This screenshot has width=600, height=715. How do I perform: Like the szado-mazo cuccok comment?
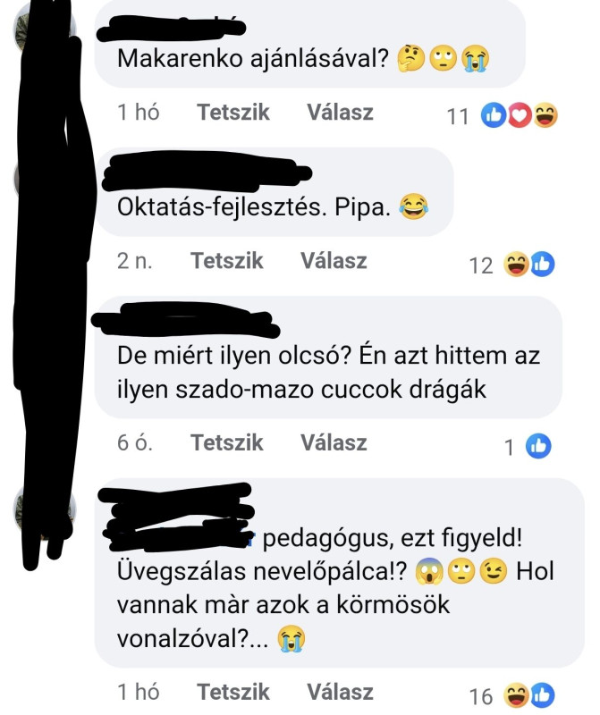(x=227, y=442)
